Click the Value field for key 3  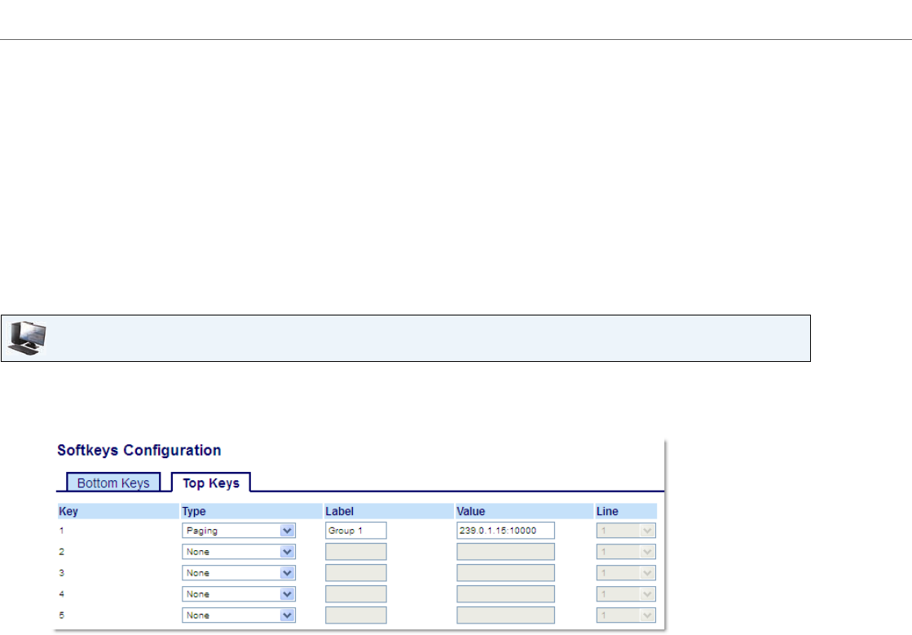pos(505,573)
